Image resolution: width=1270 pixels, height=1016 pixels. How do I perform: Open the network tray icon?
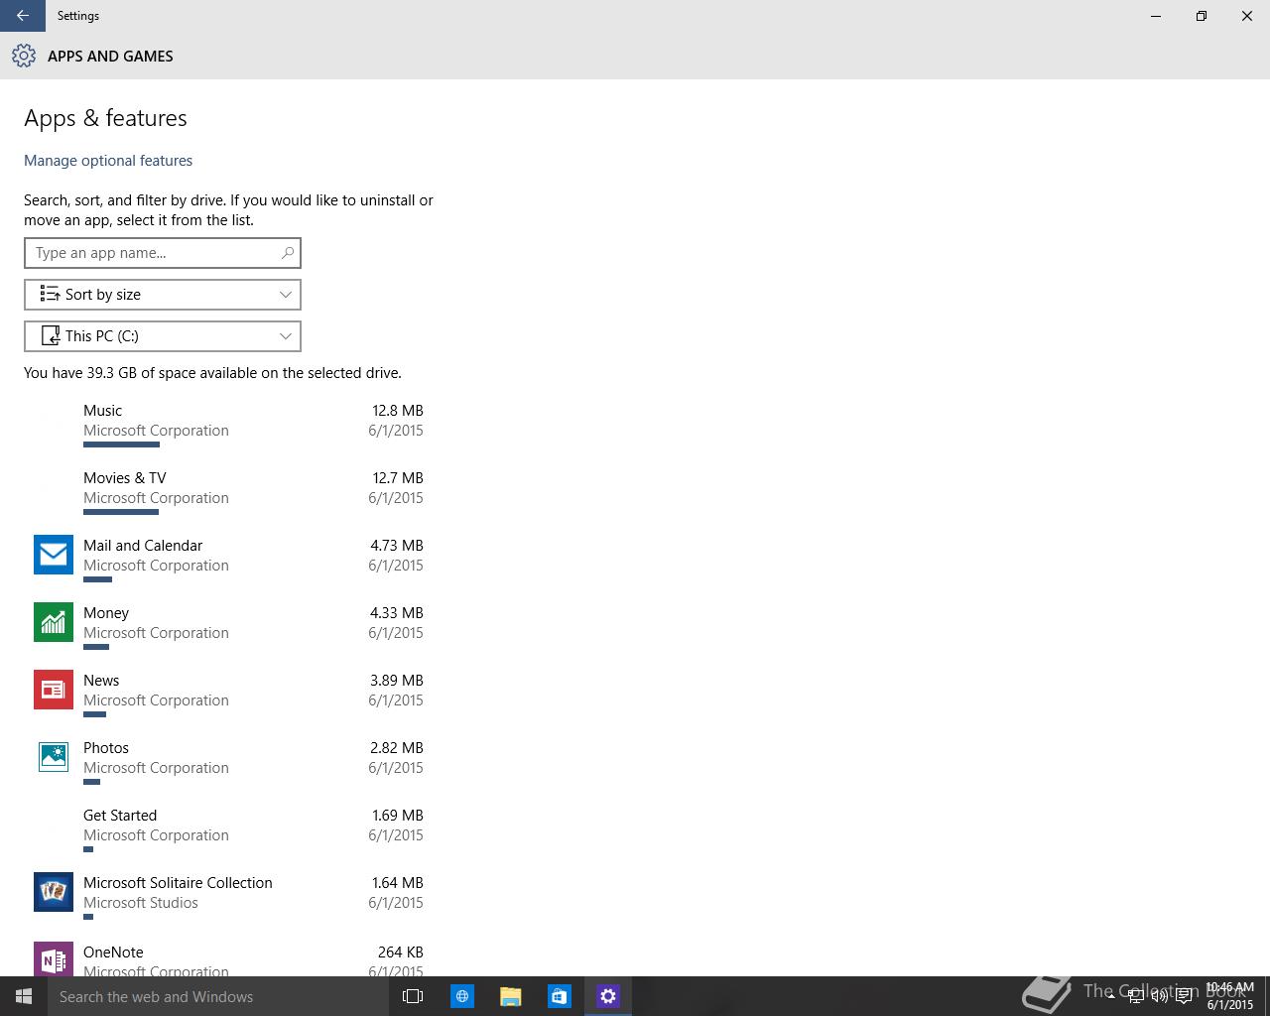1135,996
